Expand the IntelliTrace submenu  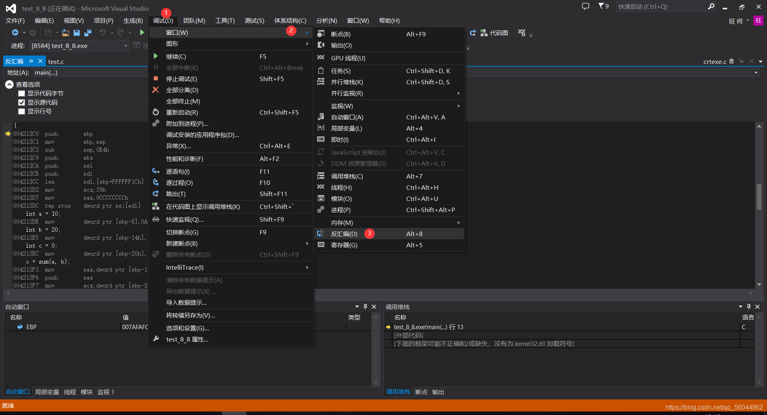[x=231, y=267]
